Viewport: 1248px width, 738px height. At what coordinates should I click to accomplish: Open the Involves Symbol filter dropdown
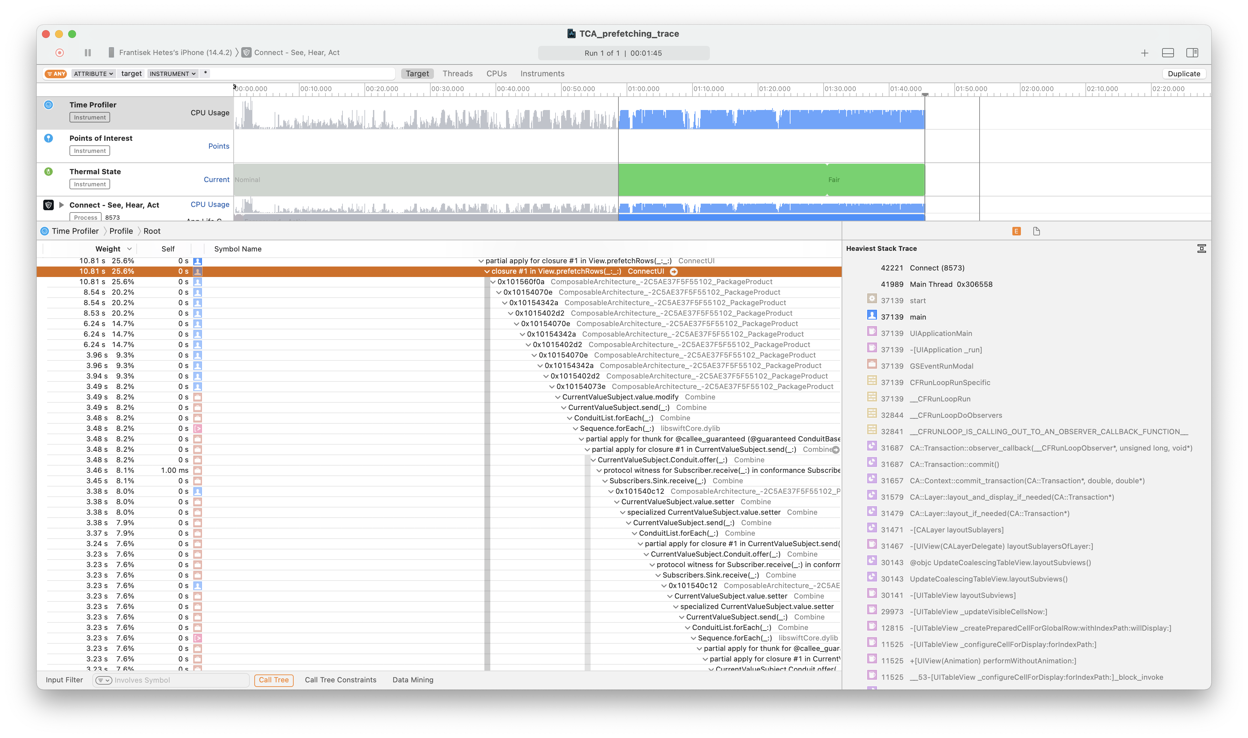pyautogui.click(x=104, y=680)
